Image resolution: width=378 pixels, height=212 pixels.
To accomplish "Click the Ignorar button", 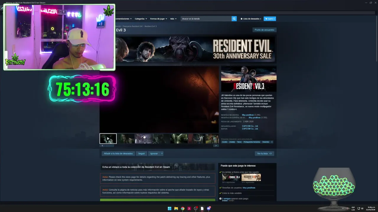I will pyautogui.click(x=154, y=153).
